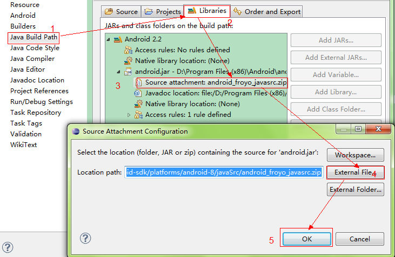This screenshot has height=257, width=395.
Task: Open the Resource properties page
Action: (x=25, y=5)
